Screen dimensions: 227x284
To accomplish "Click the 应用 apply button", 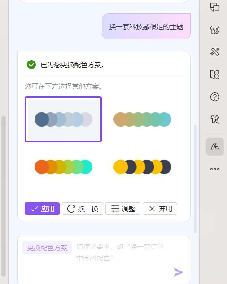I will tap(42, 209).
